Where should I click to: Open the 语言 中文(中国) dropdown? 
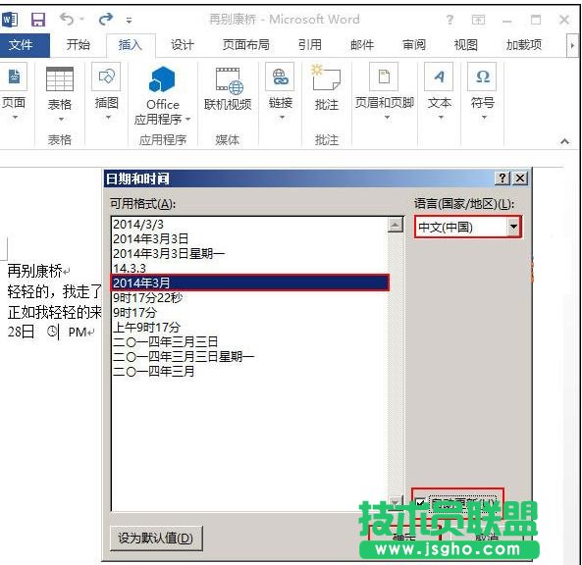pyautogui.click(x=513, y=227)
